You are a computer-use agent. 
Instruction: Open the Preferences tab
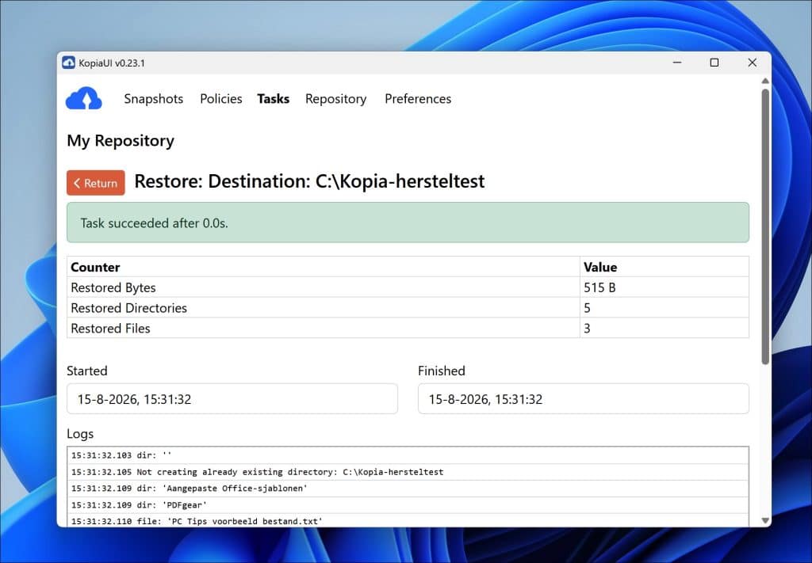click(418, 99)
